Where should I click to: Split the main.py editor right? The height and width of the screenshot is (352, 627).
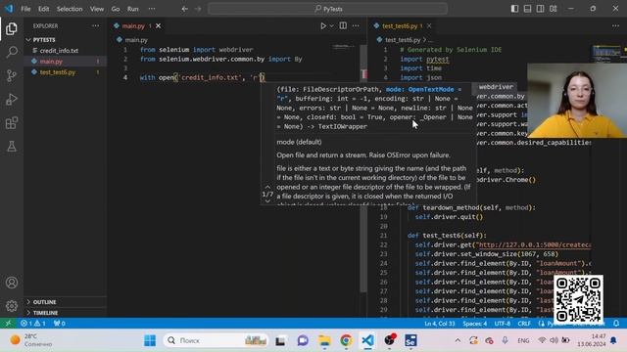pyautogui.click(x=343, y=26)
